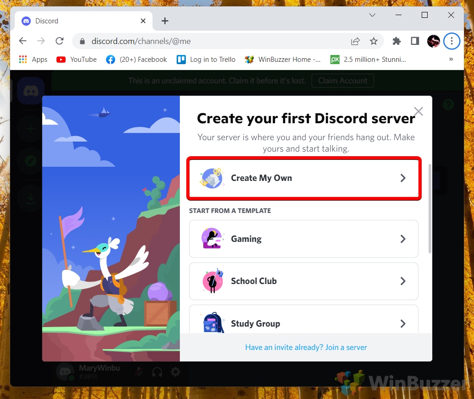Open Chrome extensions puzzle icon
This screenshot has width=474, height=399.
point(396,41)
